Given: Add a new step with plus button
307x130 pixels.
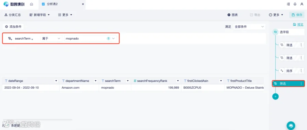Looking at the screenshot, I should (275, 96).
